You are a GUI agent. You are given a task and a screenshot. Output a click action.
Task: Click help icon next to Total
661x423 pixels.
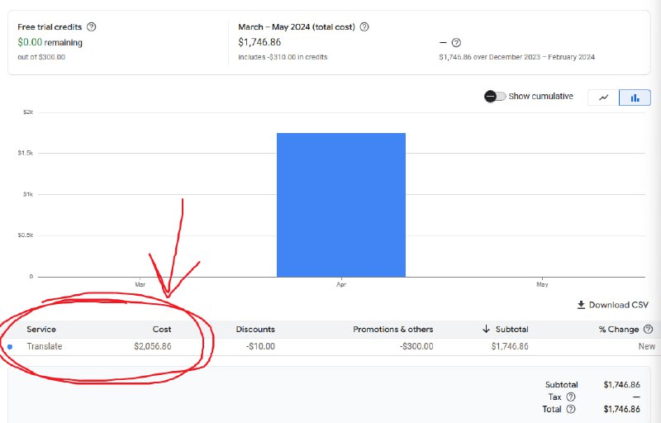(570, 408)
